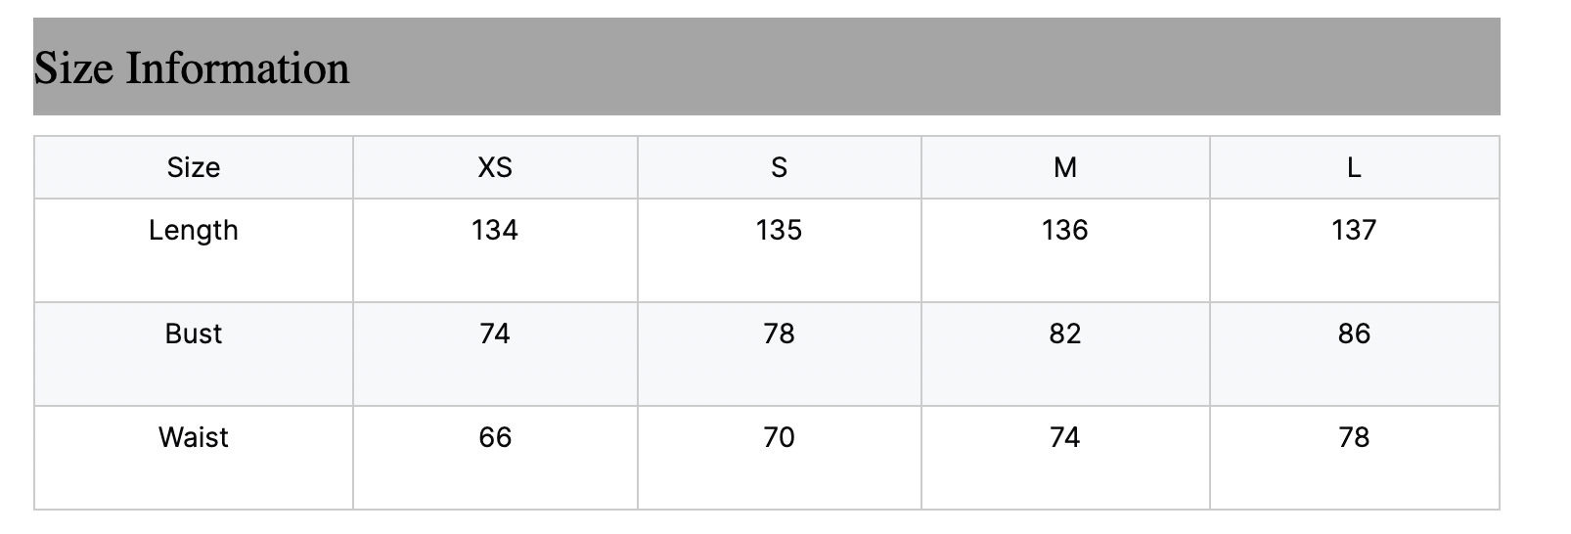Click the L column header
The image size is (1571, 534).
point(1354,167)
